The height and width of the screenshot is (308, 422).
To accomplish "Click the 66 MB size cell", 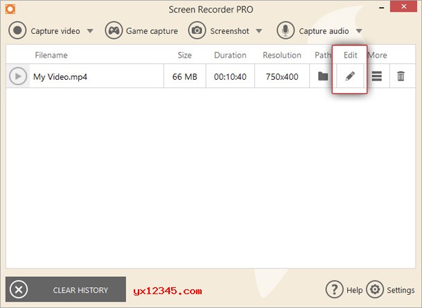I will tap(184, 77).
